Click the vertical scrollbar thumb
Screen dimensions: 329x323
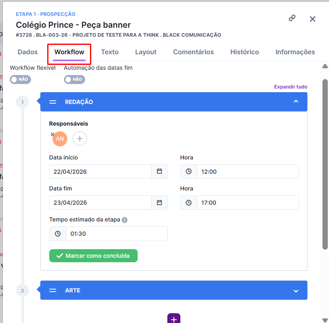[325, 164]
